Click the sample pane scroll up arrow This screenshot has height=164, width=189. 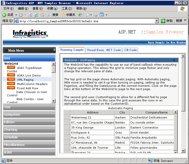[183, 56]
